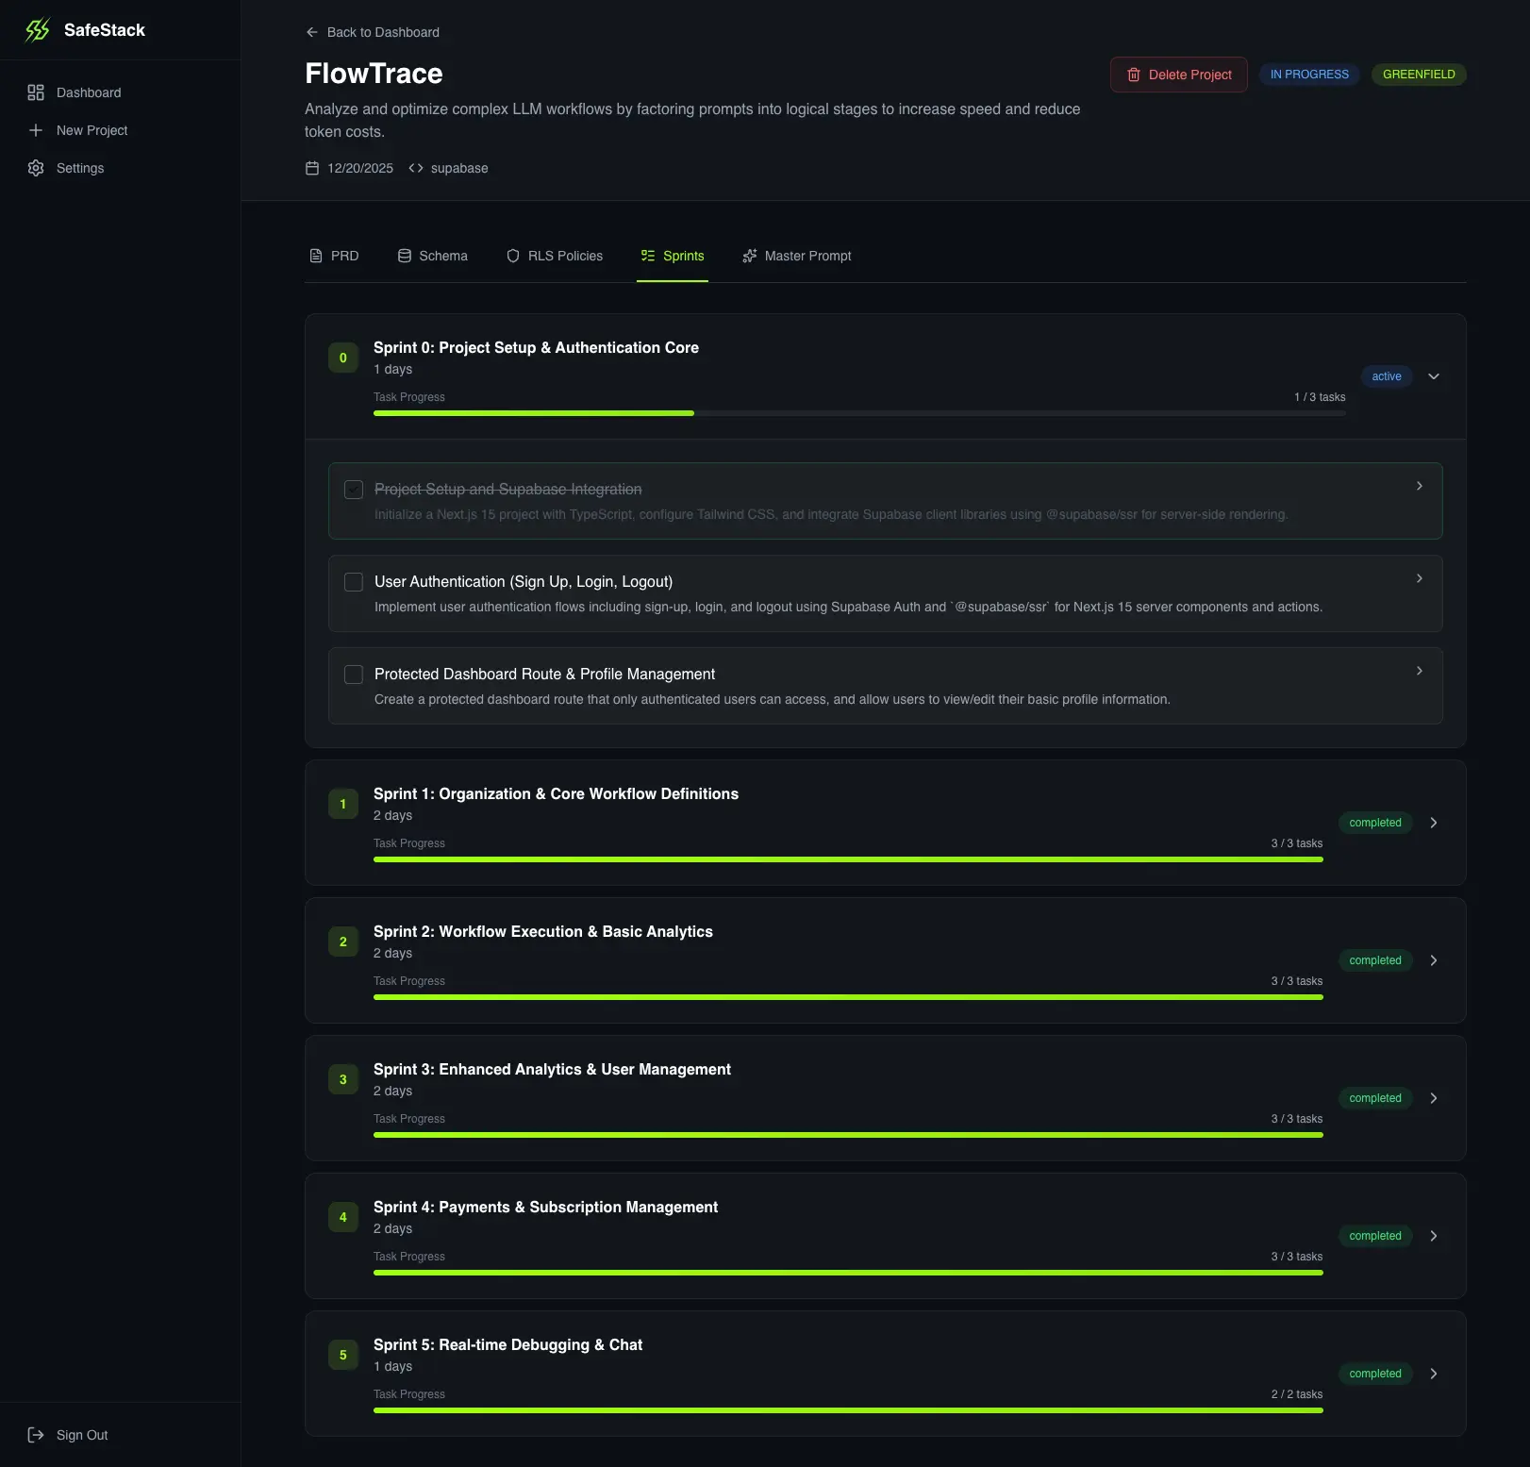The height and width of the screenshot is (1467, 1530).
Task: Switch to the PRD tab
Action: point(334,256)
